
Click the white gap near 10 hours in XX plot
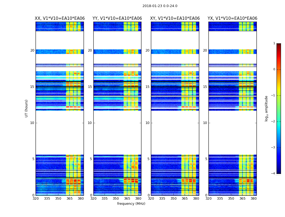60,133
